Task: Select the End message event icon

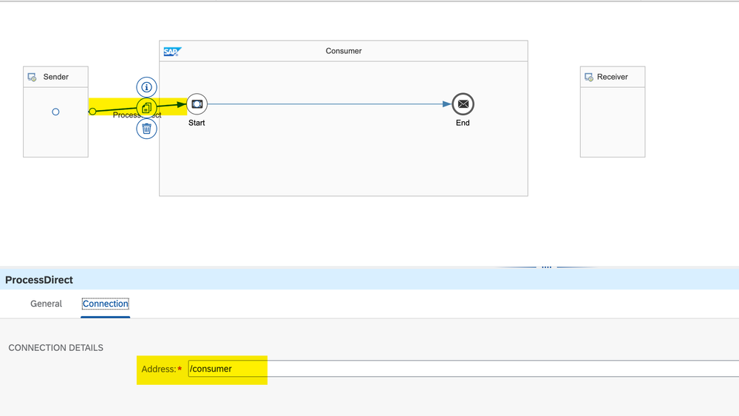Action: (463, 104)
